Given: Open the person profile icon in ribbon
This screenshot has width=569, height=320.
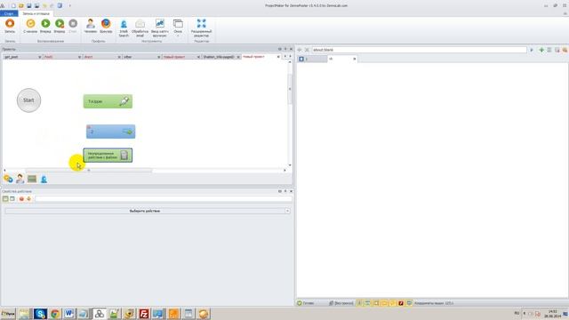Looking at the screenshot, I should point(91,24).
